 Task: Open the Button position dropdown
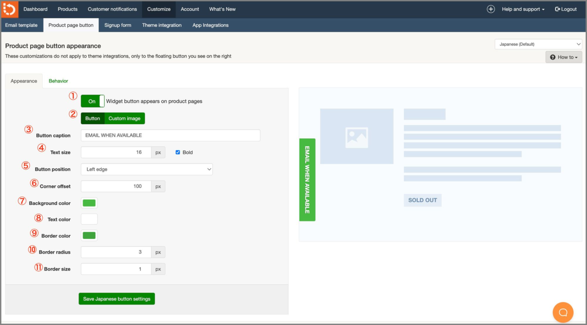(147, 169)
